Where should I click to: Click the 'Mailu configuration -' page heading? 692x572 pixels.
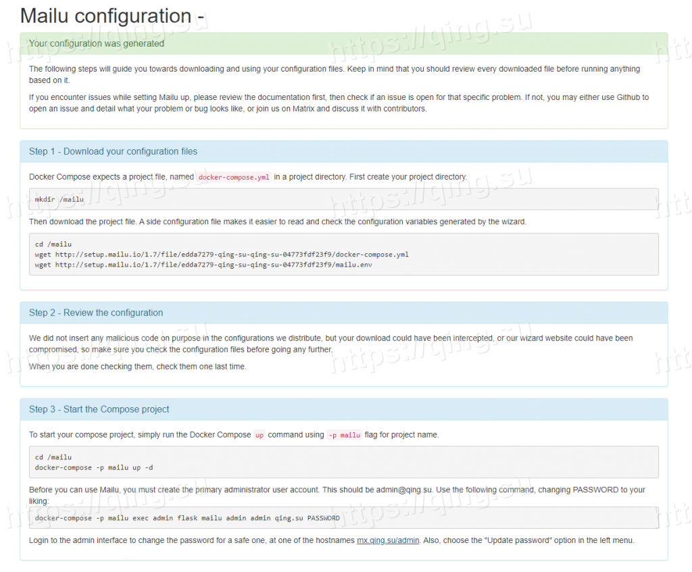pyautogui.click(x=112, y=16)
